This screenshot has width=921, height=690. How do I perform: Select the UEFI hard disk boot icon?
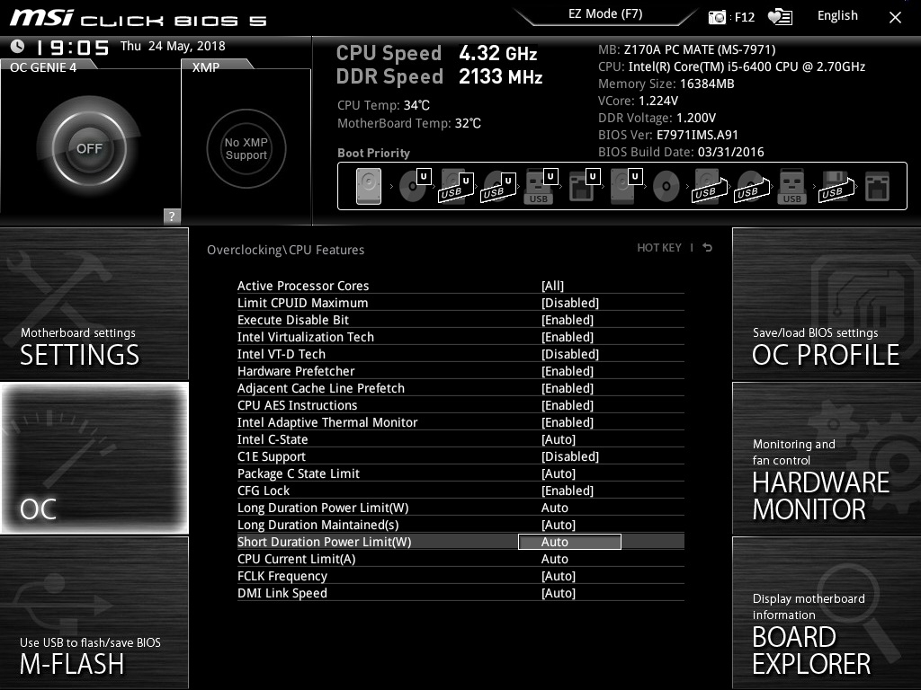click(626, 186)
